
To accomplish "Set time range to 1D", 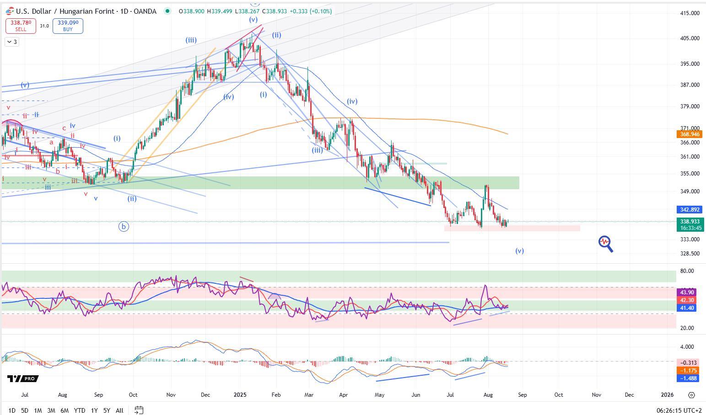I will click(x=12, y=410).
